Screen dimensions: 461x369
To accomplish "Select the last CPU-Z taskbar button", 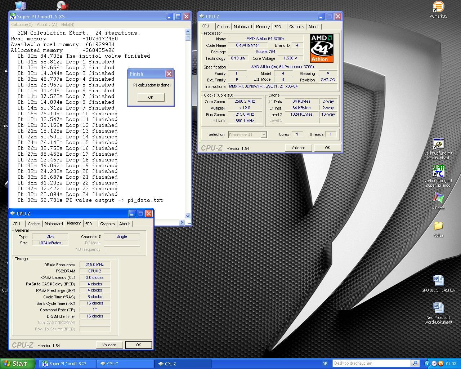I will pyautogui.click(x=183, y=364).
